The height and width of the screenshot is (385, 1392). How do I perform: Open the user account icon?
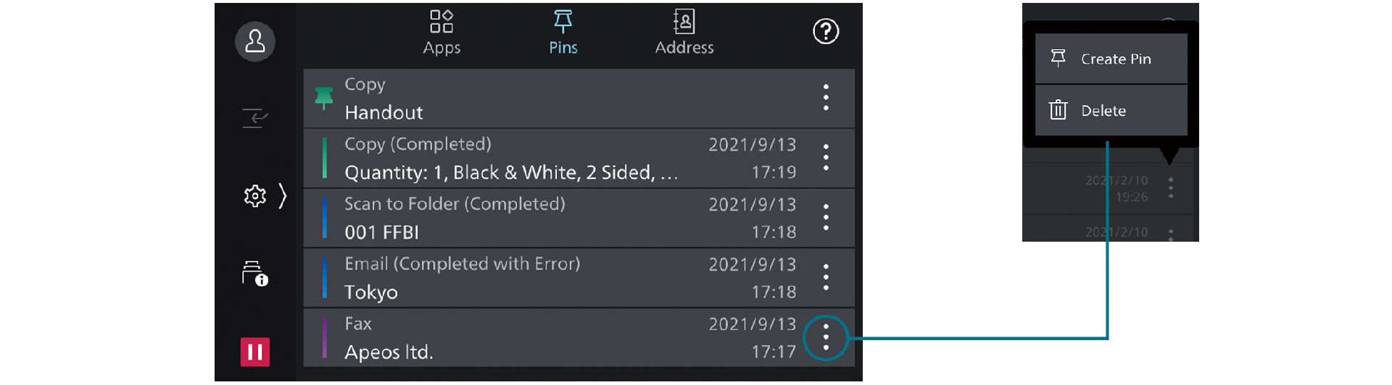coord(254,41)
